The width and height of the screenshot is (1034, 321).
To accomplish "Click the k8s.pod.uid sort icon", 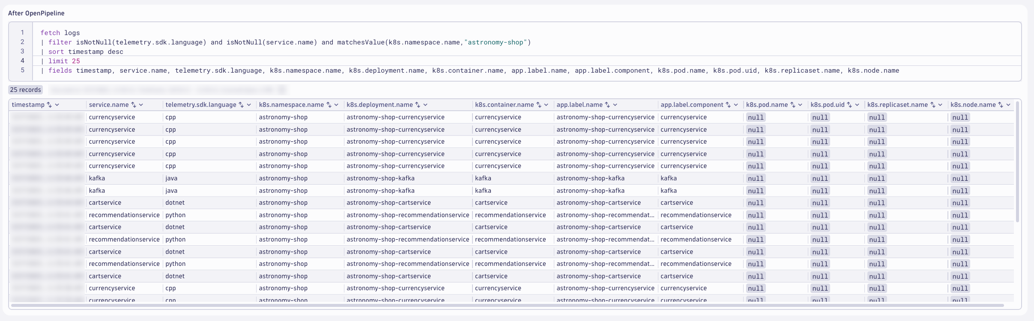I will pos(849,105).
